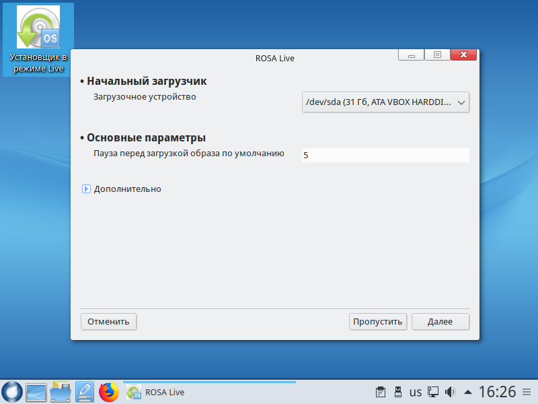Click the removable devices tray icon
The width and height of the screenshot is (538, 404).
[397, 392]
